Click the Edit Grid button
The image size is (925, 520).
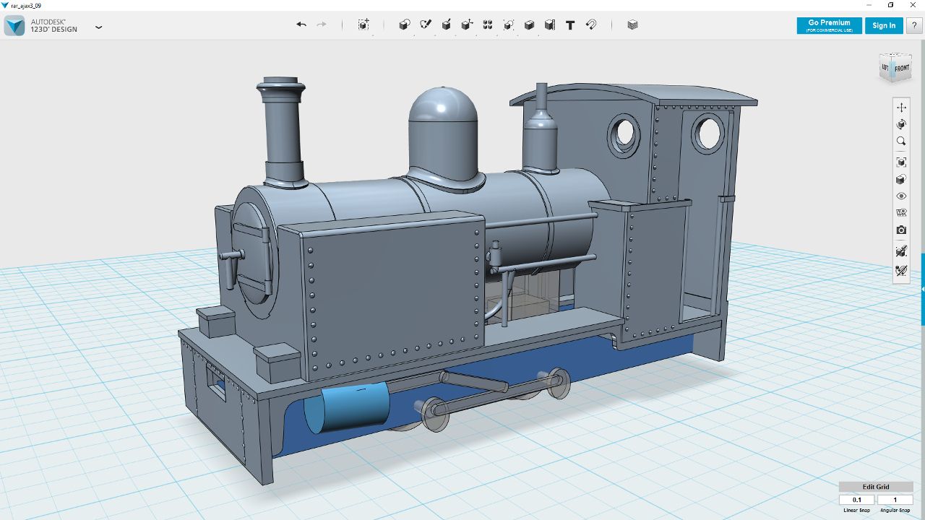(x=876, y=487)
